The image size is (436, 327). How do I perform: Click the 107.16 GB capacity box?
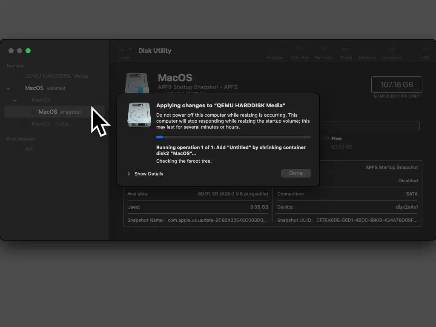coord(396,85)
